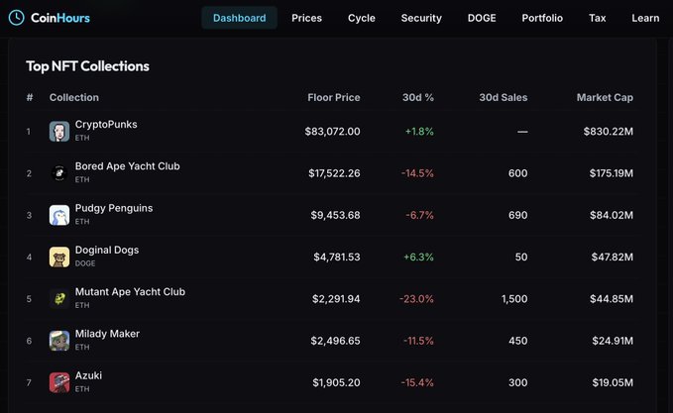Select the $4,781.53 floor price value

point(337,257)
